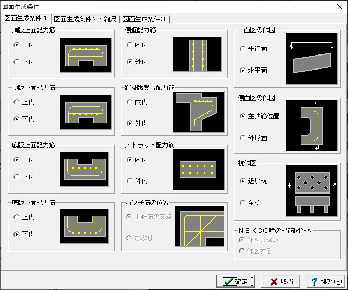Click the ハンチ筋の位置 preview image
The height and width of the screenshot is (290, 348).
click(200, 226)
